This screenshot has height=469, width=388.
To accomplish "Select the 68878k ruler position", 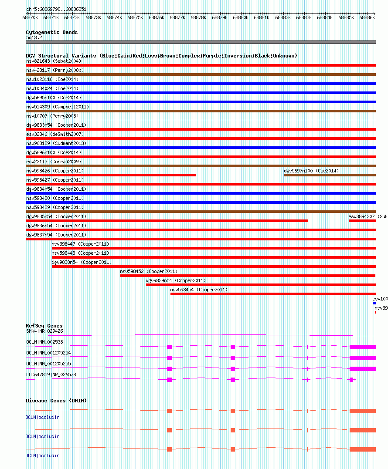I will coord(198,18).
